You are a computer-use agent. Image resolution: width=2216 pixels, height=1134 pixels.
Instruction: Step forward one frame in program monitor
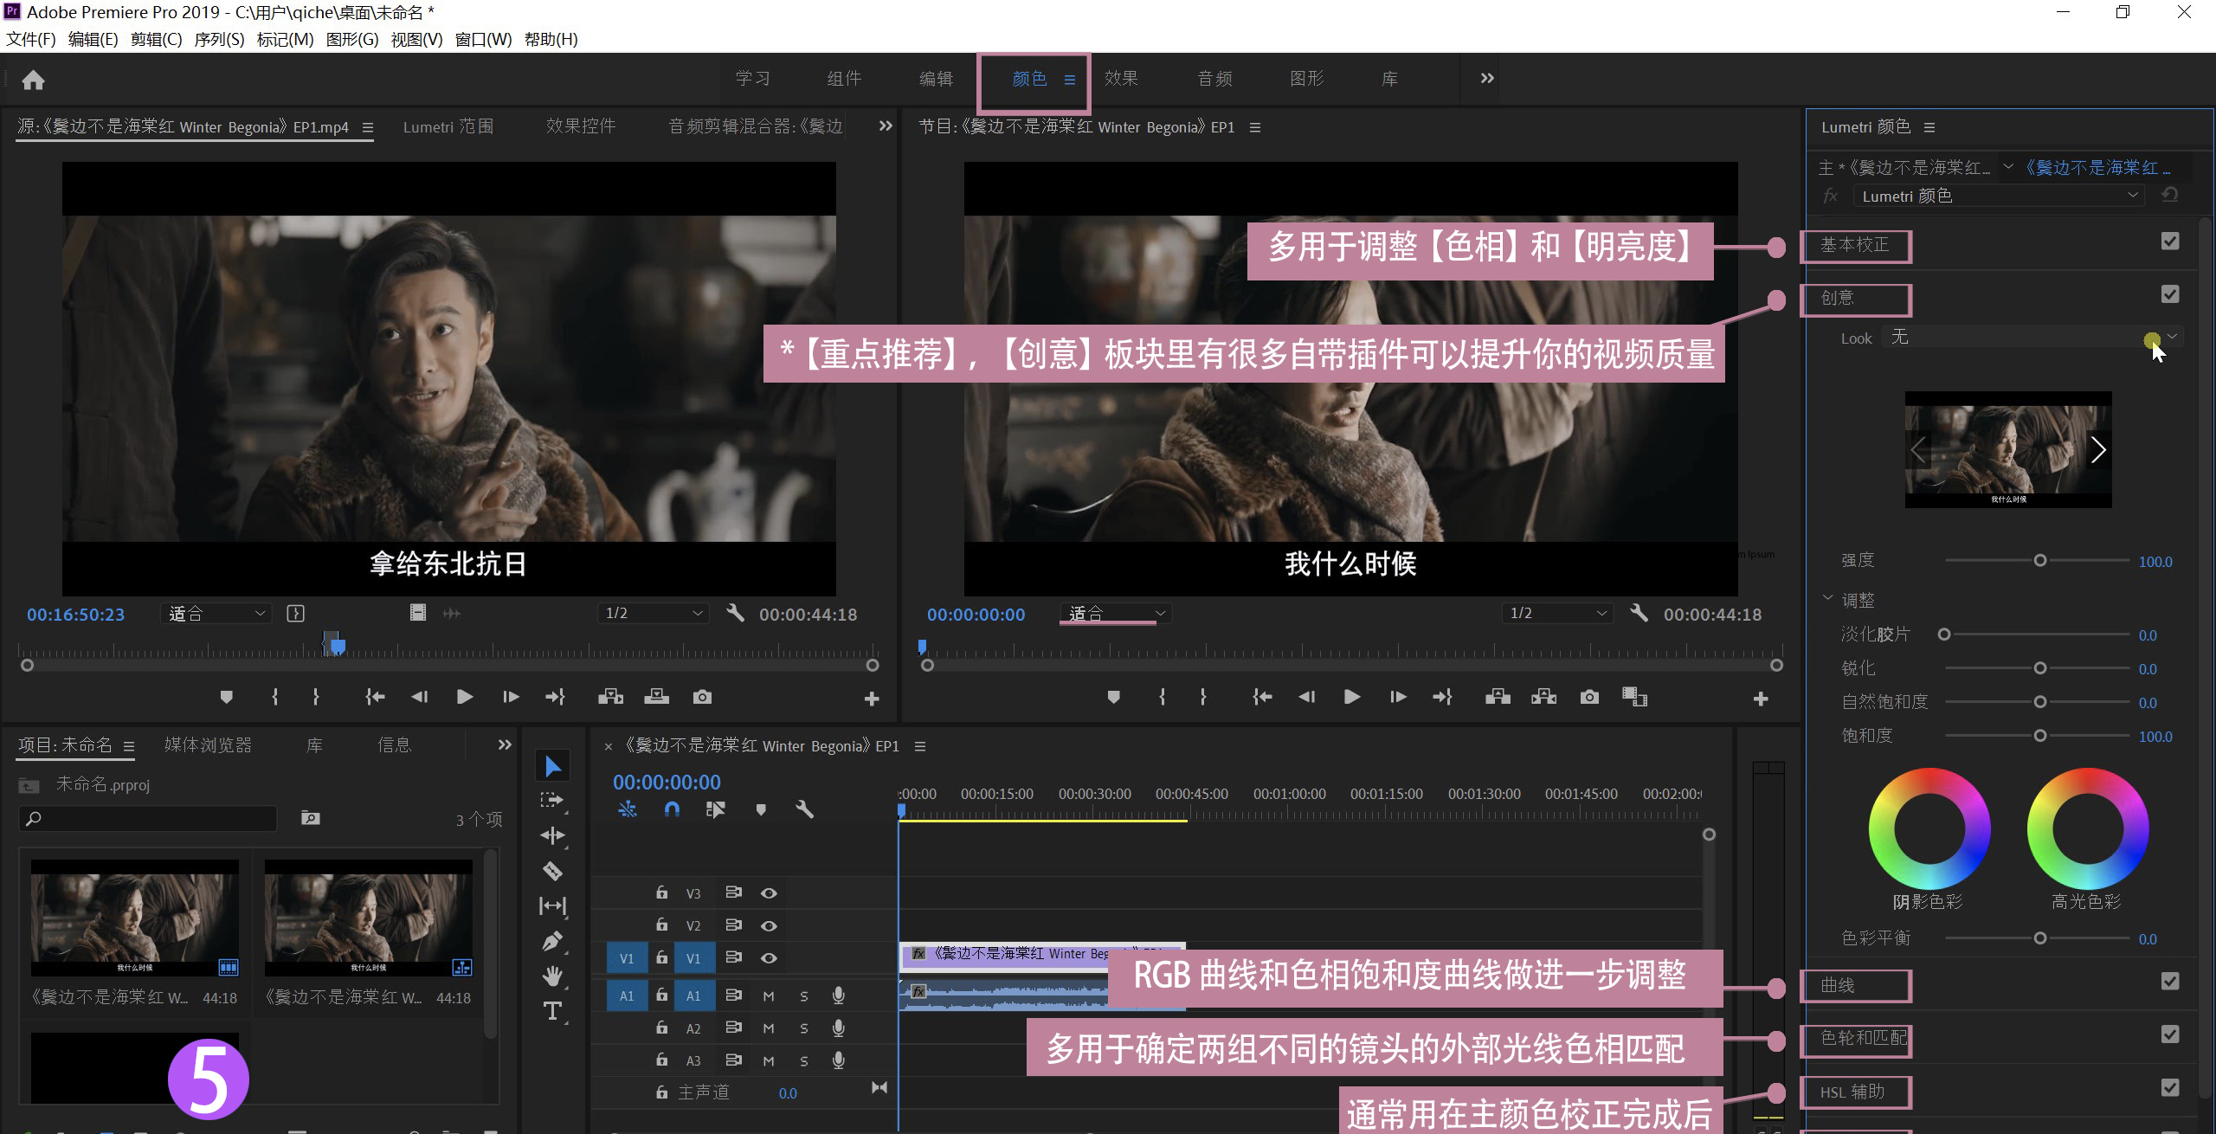click(1397, 697)
